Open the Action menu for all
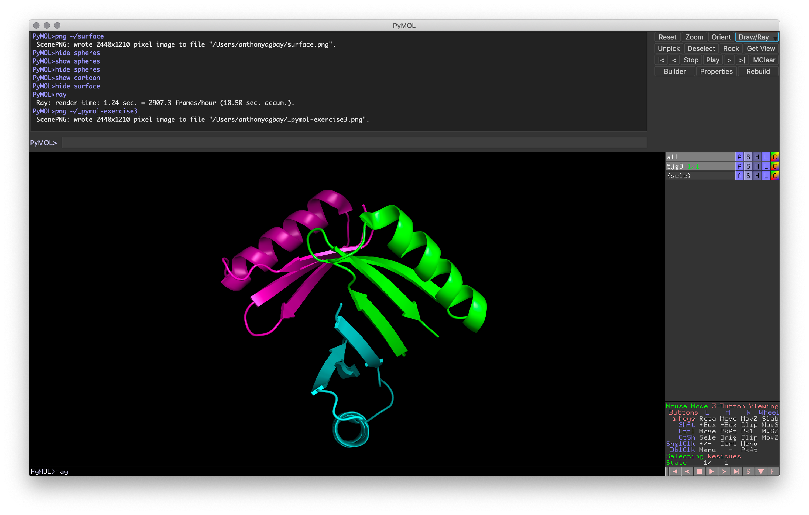Image resolution: width=809 pixels, height=515 pixels. [739, 157]
